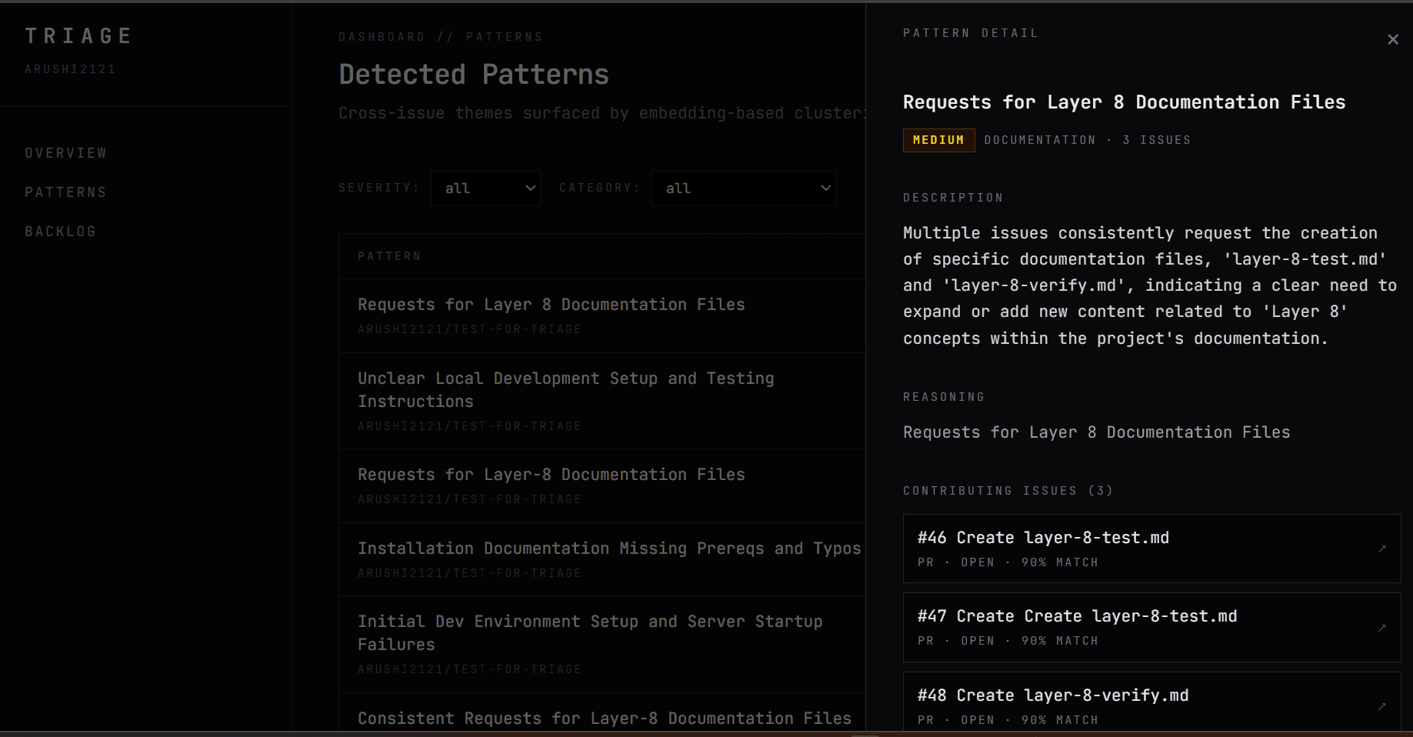
Task: Click the Description section label
Action: coord(953,198)
